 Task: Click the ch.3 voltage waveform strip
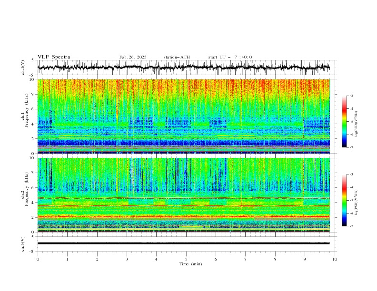point(183,243)
